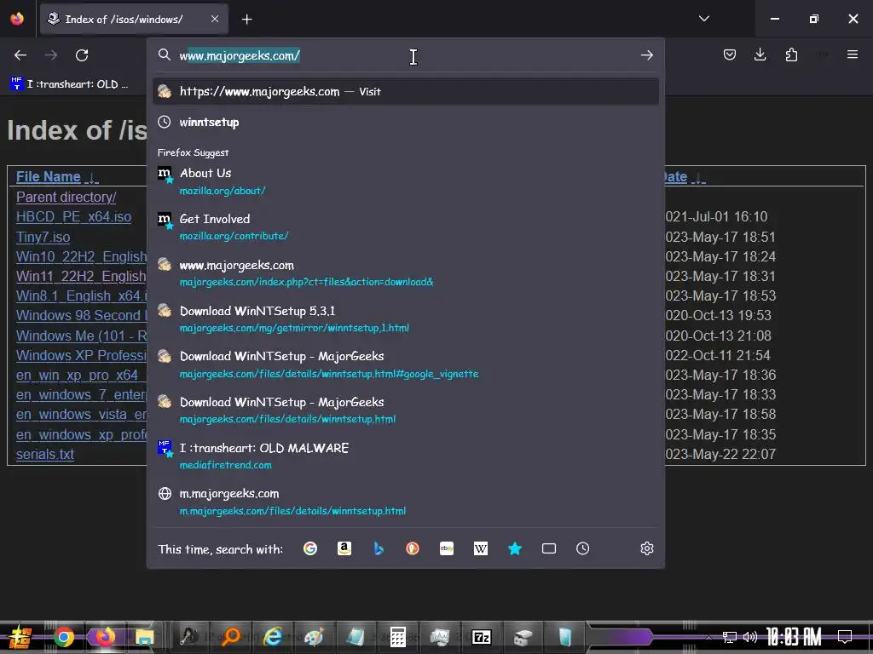Choose the 'About Us' mozilla.org suggestion
Viewport: 873px width, 654px height.
point(405,181)
